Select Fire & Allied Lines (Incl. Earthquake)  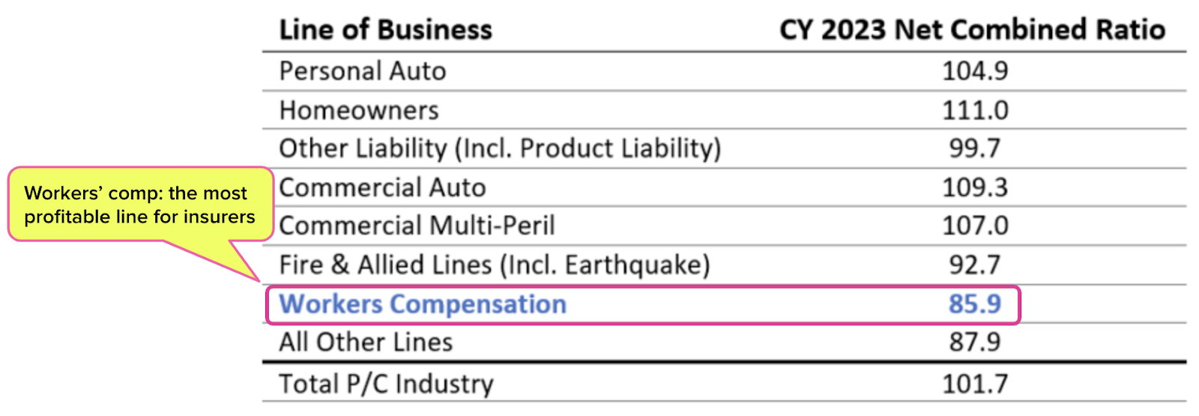click(x=495, y=265)
